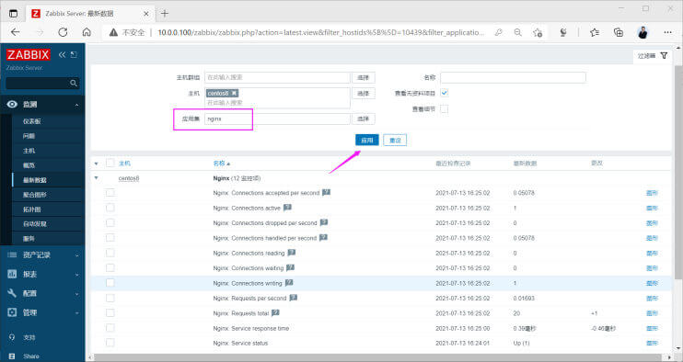Toggle show items without data checkbox
Image resolution: width=683 pixels, height=362 pixels.
click(x=444, y=93)
